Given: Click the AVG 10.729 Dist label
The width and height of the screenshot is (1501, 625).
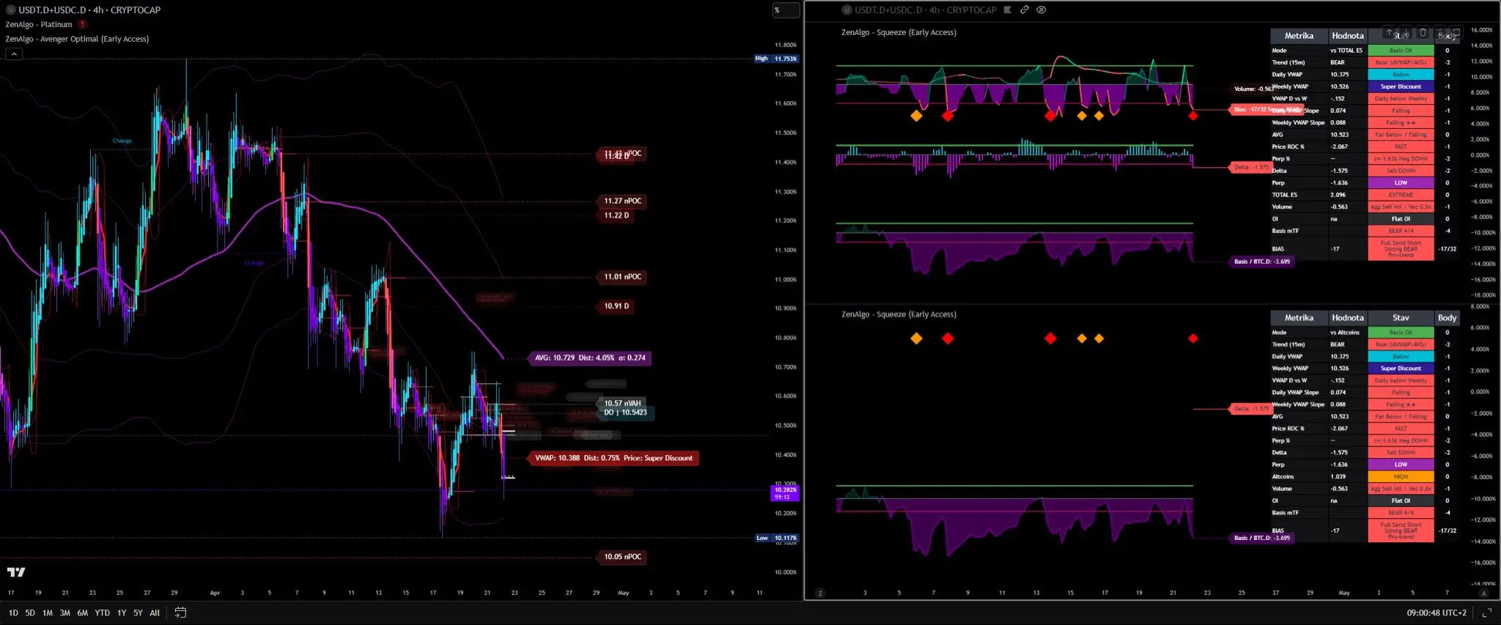Looking at the screenshot, I should pos(590,358).
